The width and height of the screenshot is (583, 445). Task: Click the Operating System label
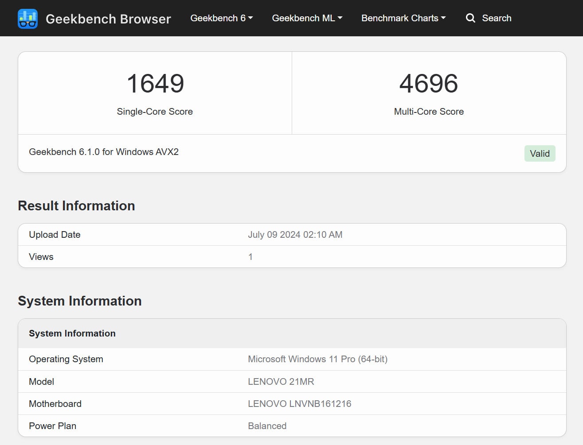pyautogui.click(x=66, y=359)
